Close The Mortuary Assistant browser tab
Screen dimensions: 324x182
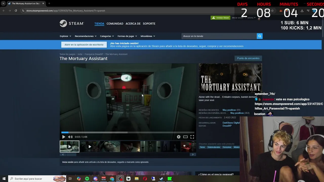tap(43, 4)
